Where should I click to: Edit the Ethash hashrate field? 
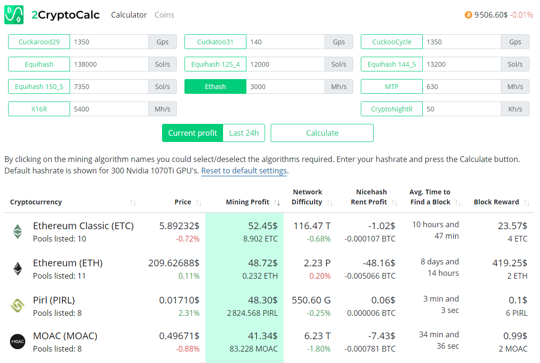(x=285, y=87)
